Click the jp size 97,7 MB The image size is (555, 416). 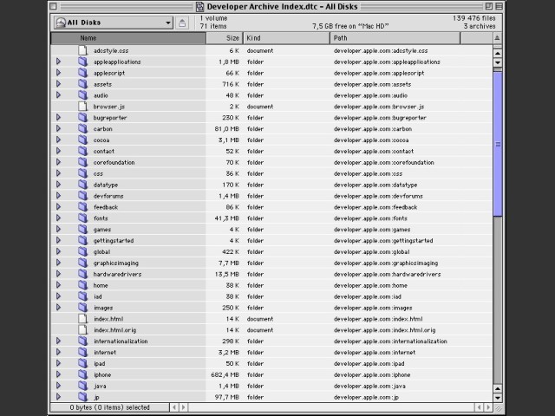coord(227,397)
